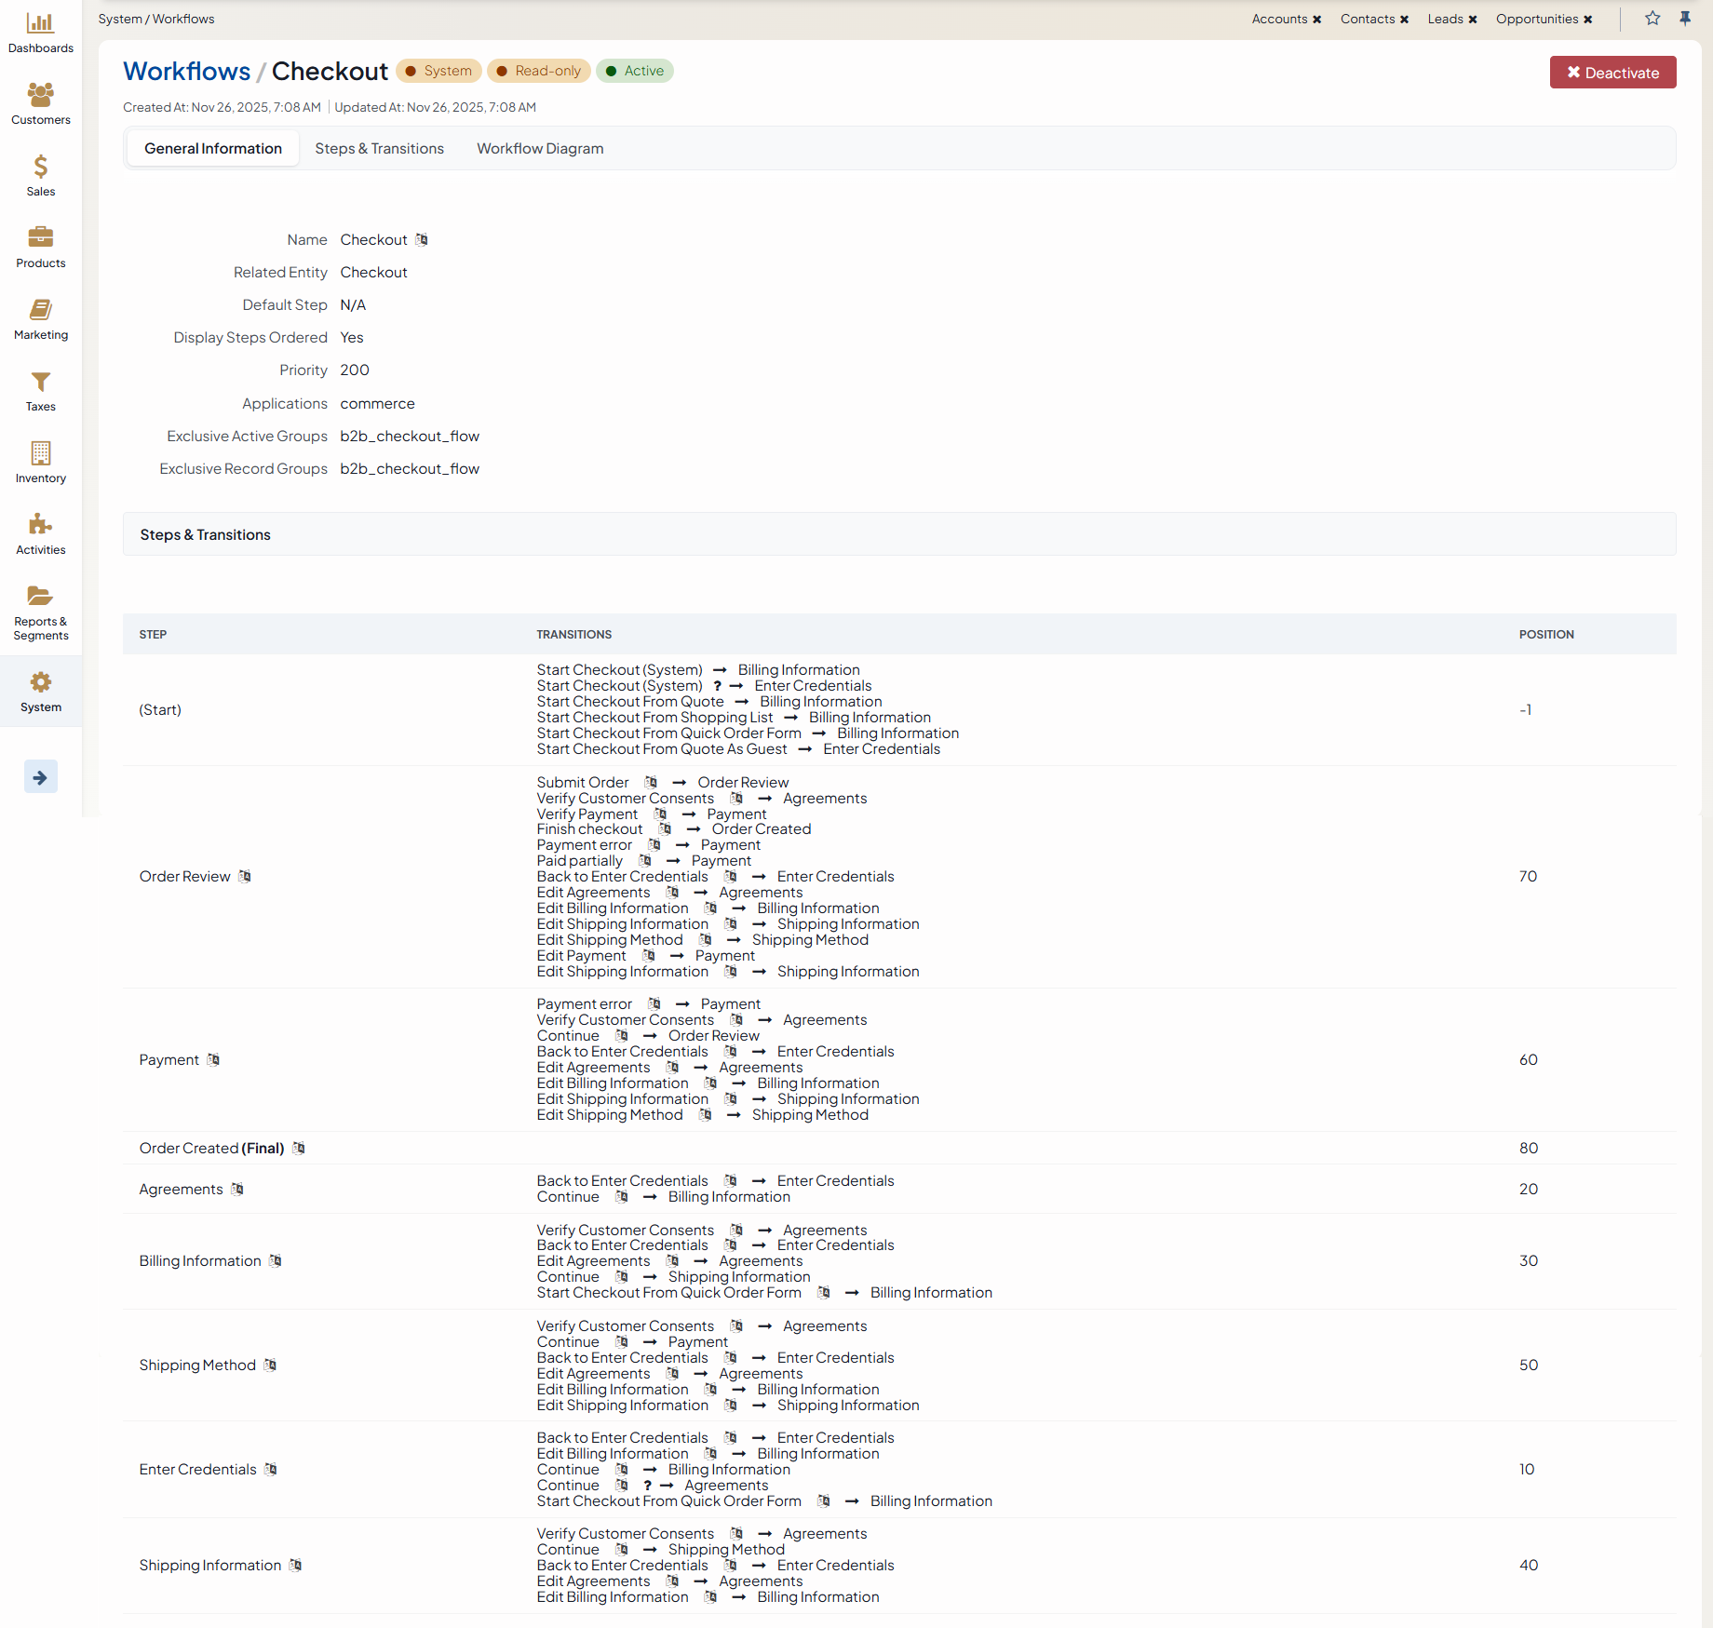Close the pinned Accounts shortcut
Screen dimensions: 1713x1628
(1317, 20)
